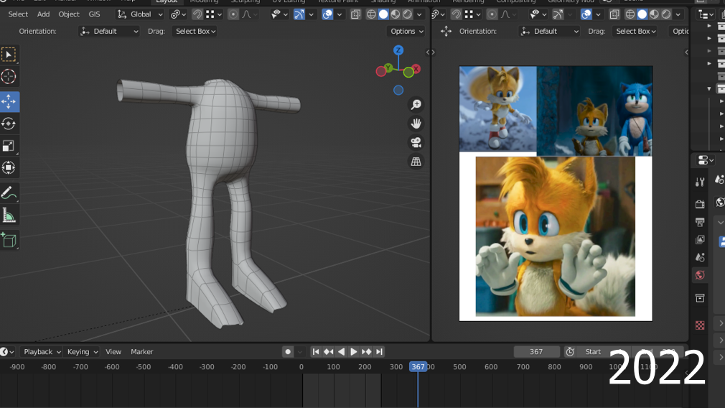
Task: Choose the Scale tool
Action: click(x=9, y=146)
